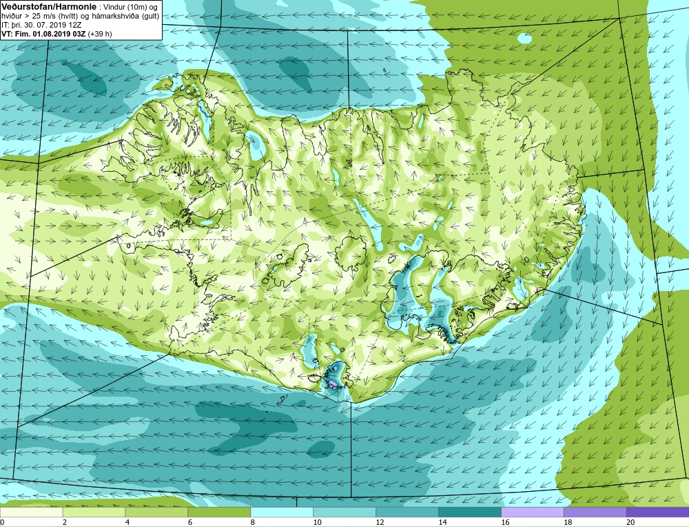Viewport: 689px width, 527px height.
Task: Click the 0–2 m/s palest yellow legend swatch
Action: pos(32,512)
